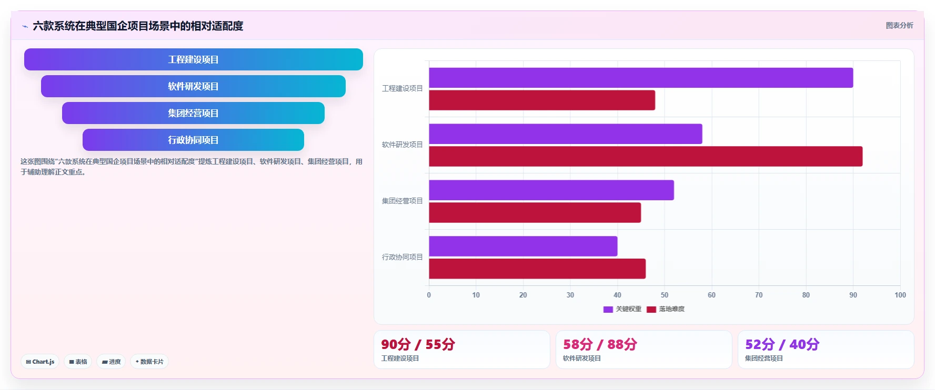The image size is (935, 390).
Task: Open the 58分 / 88分 data card
Action: point(644,350)
